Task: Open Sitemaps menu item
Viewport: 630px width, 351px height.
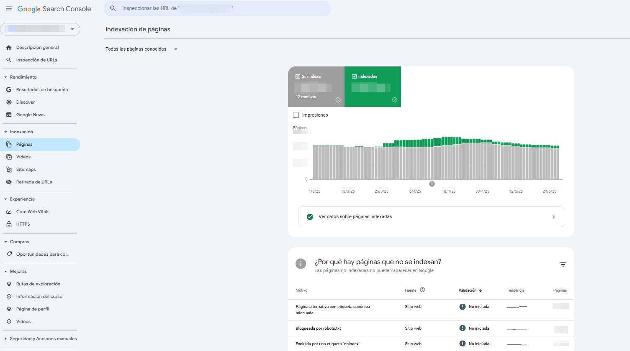Action: click(40, 170)
